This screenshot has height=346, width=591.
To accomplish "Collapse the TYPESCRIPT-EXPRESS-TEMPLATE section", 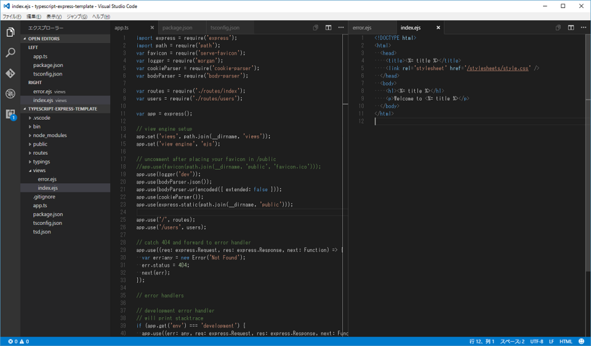I will [x=65, y=109].
